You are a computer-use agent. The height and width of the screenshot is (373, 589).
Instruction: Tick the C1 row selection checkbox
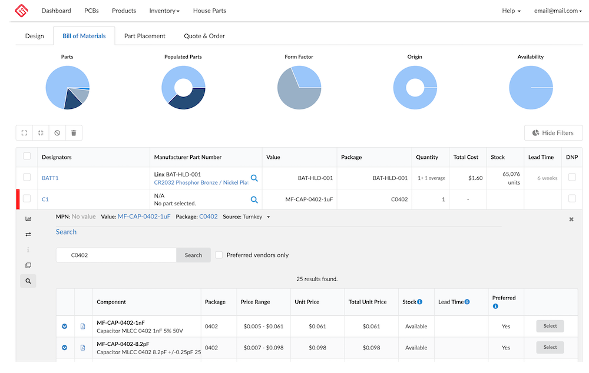tap(27, 199)
